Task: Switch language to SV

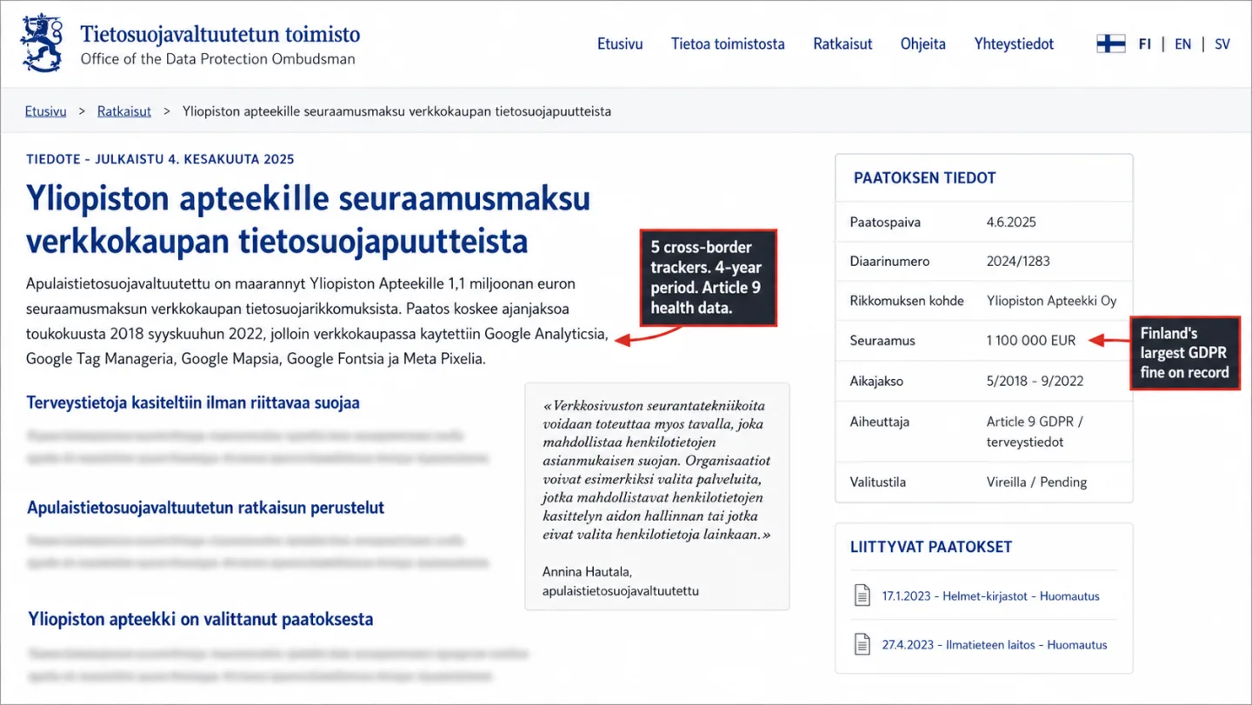Action: pos(1222,43)
